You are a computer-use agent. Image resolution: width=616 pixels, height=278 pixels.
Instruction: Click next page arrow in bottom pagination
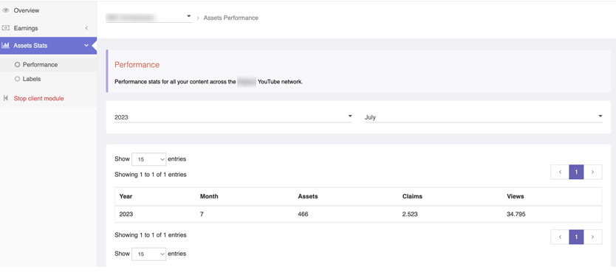point(593,237)
